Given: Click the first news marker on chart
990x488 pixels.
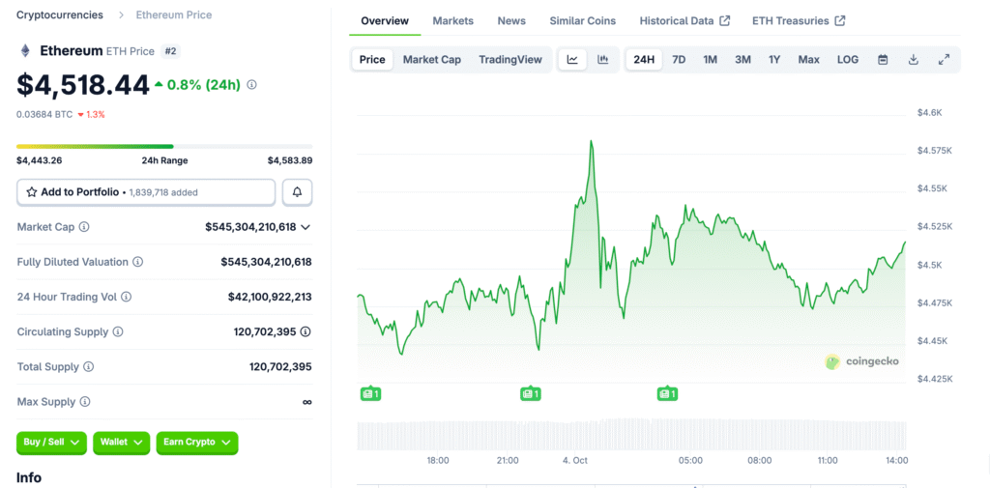Looking at the screenshot, I should 368,393.
